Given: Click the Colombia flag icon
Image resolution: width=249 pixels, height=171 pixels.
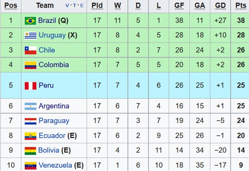Looking at the screenshot, I should pos(30,65).
